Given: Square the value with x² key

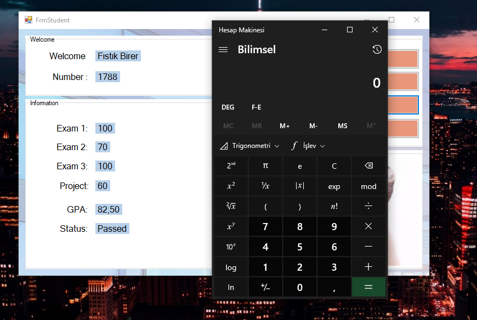Looking at the screenshot, I should pos(231,186).
